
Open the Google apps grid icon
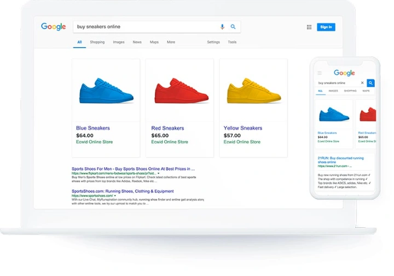[x=309, y=27]
